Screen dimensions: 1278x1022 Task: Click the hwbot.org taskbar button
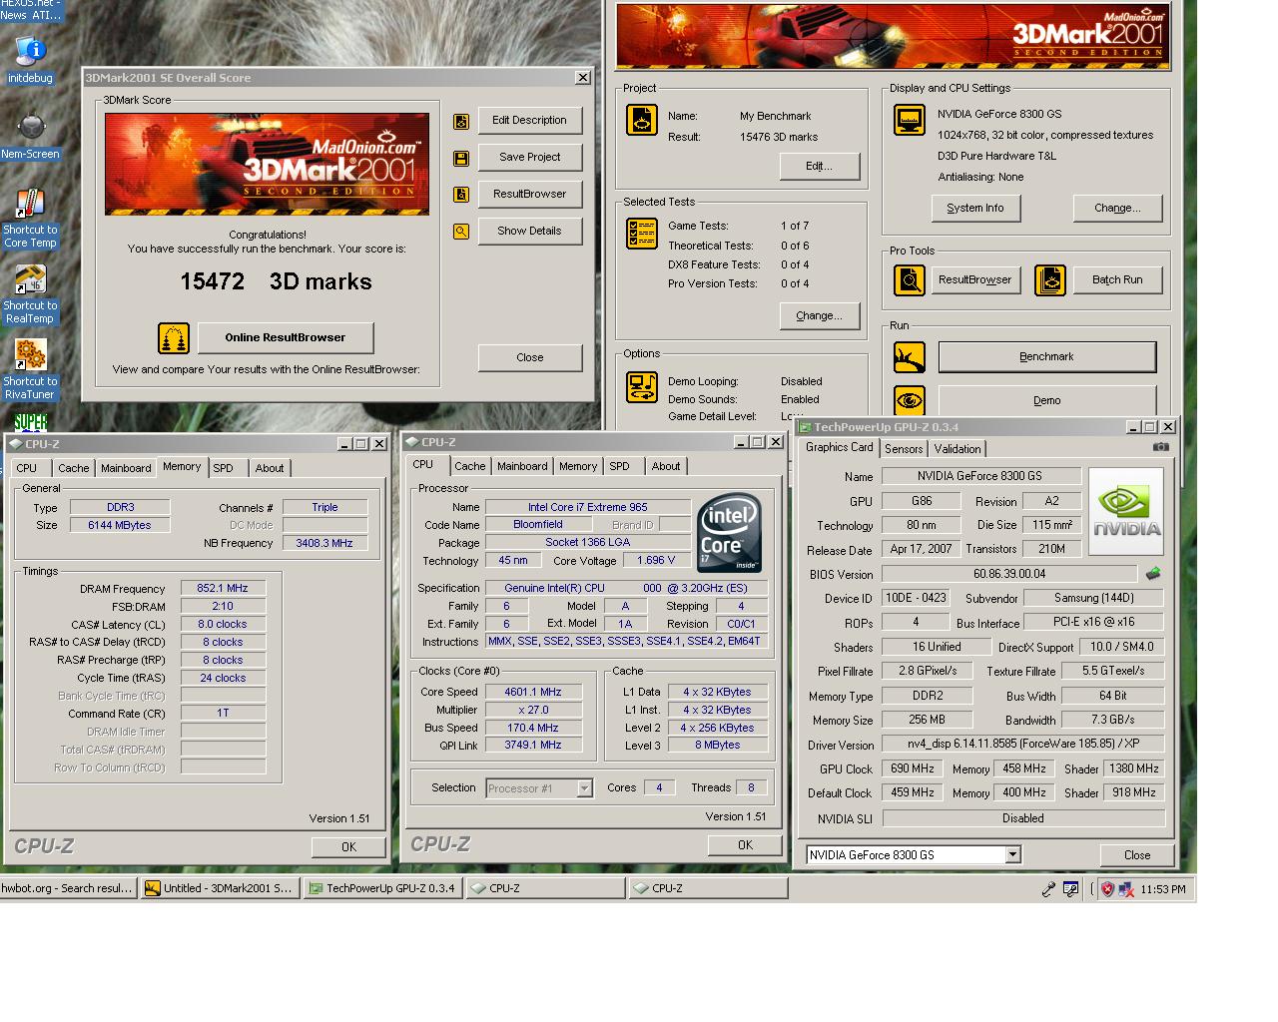67,888
